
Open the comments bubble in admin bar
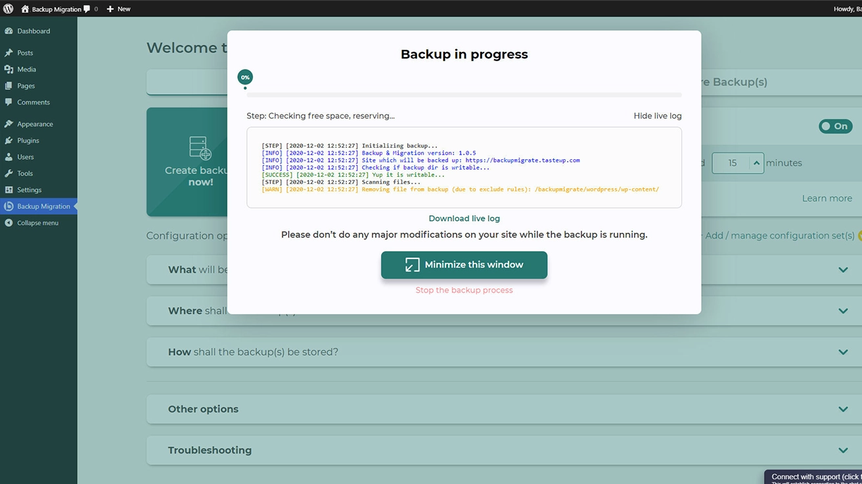point(87,9)
